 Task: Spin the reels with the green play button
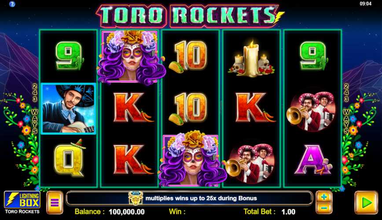click(x=366, y=202)
